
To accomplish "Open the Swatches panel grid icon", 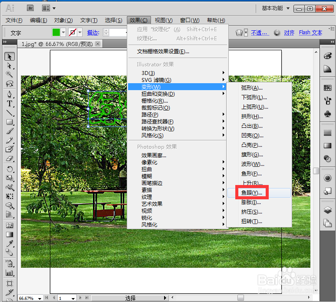I will tap(327, 88).
